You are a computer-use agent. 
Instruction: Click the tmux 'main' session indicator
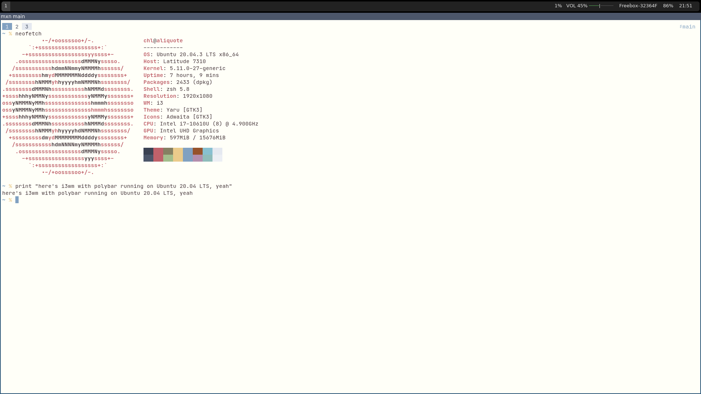click(687, 27)
